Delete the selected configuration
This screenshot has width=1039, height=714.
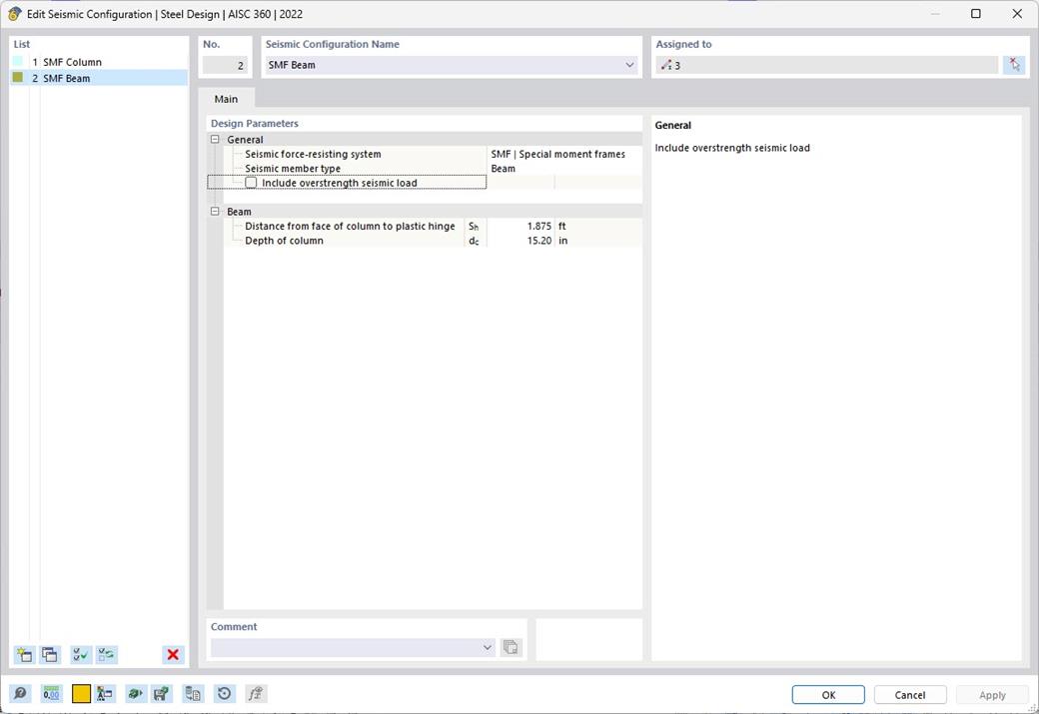[172, 654]
